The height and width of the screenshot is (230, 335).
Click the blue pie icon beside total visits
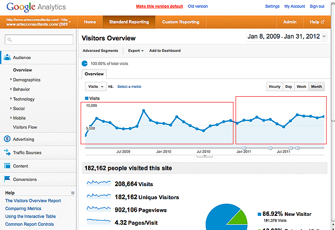(x=85, y=63)
